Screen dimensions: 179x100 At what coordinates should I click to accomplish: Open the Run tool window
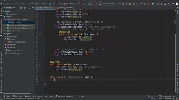(x=80, y=96)
